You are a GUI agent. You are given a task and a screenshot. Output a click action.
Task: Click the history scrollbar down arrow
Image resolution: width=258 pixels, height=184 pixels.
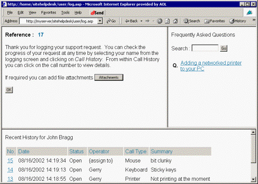point(253,179)
